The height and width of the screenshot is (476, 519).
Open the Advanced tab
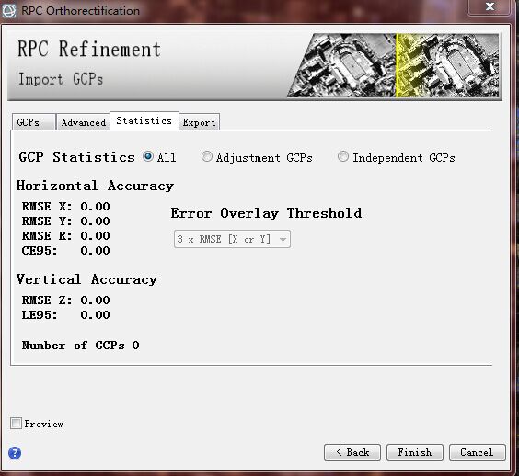(x=83, y=122)
